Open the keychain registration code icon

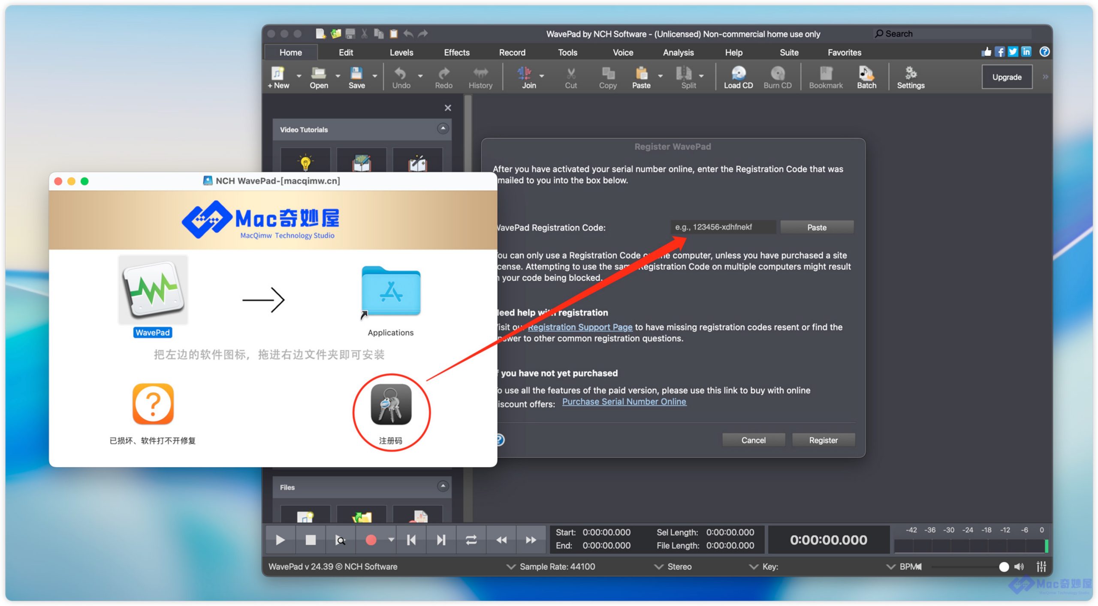[x=391, y=405]
